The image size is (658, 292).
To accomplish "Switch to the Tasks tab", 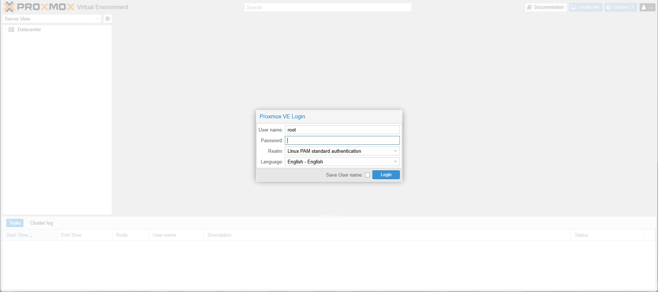I will click(x=15, y=223).
